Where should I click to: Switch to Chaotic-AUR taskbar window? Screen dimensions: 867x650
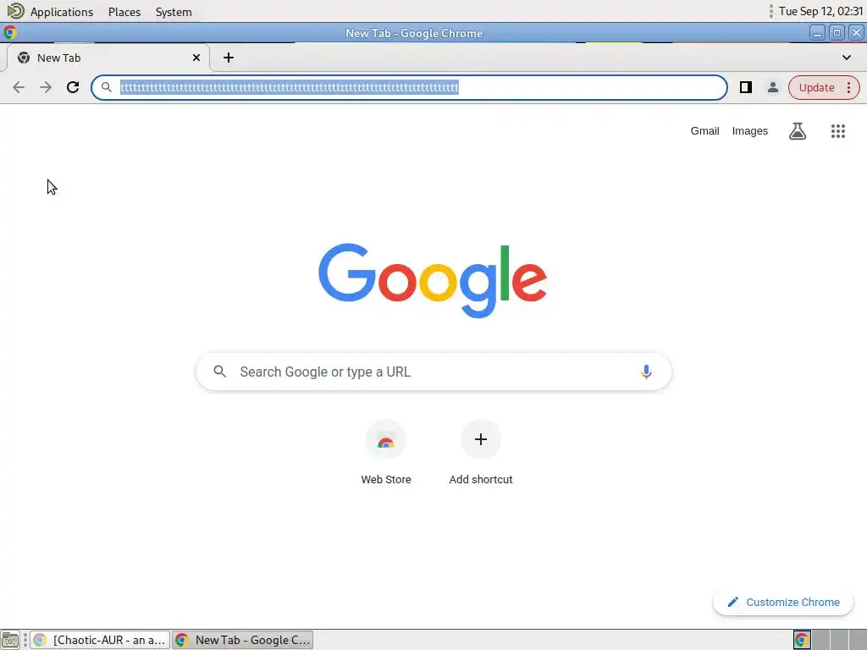pyautogui.click(x=100, y=640)
